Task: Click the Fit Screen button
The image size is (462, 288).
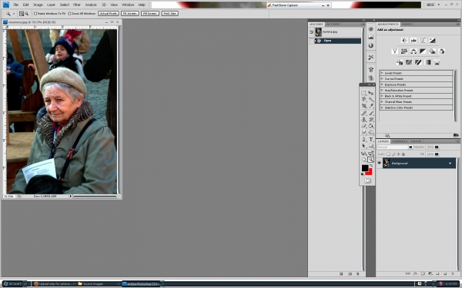Action: coord(130,14)
